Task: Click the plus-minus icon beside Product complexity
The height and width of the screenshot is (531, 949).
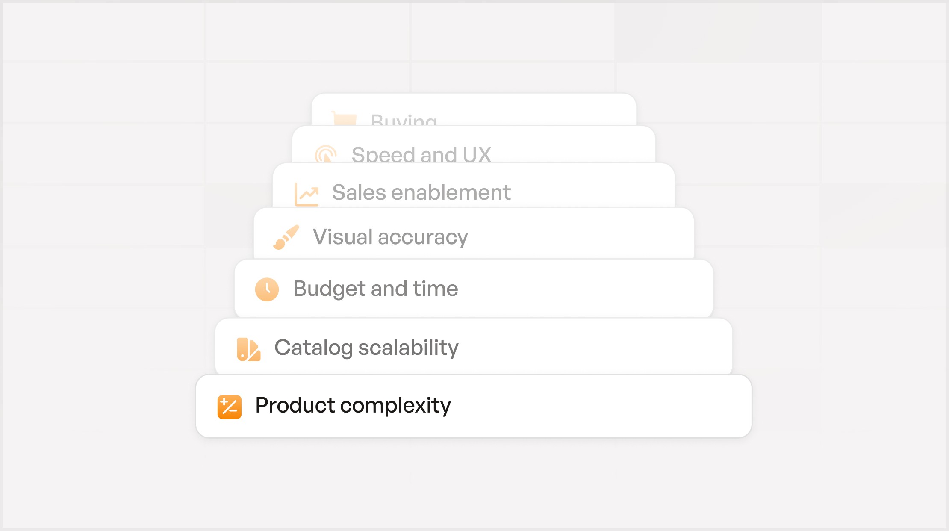Action: [229, 407]
